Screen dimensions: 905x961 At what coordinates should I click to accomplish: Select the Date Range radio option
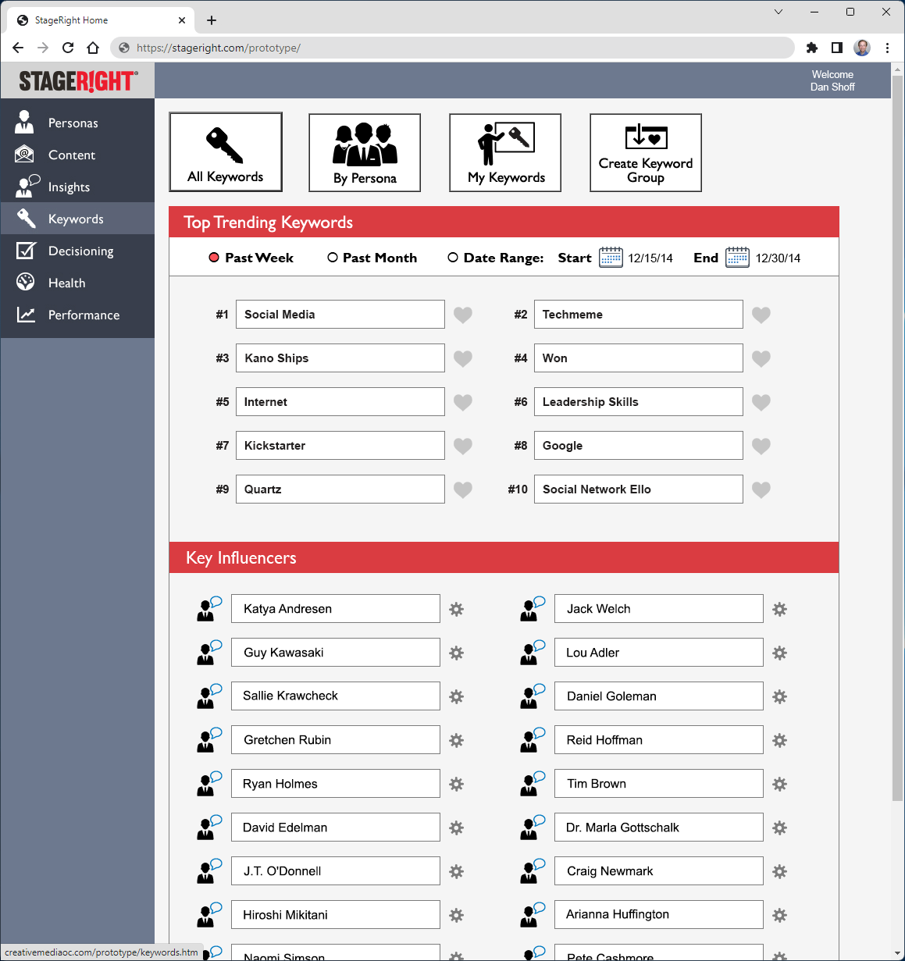click(x=453, y=258)
